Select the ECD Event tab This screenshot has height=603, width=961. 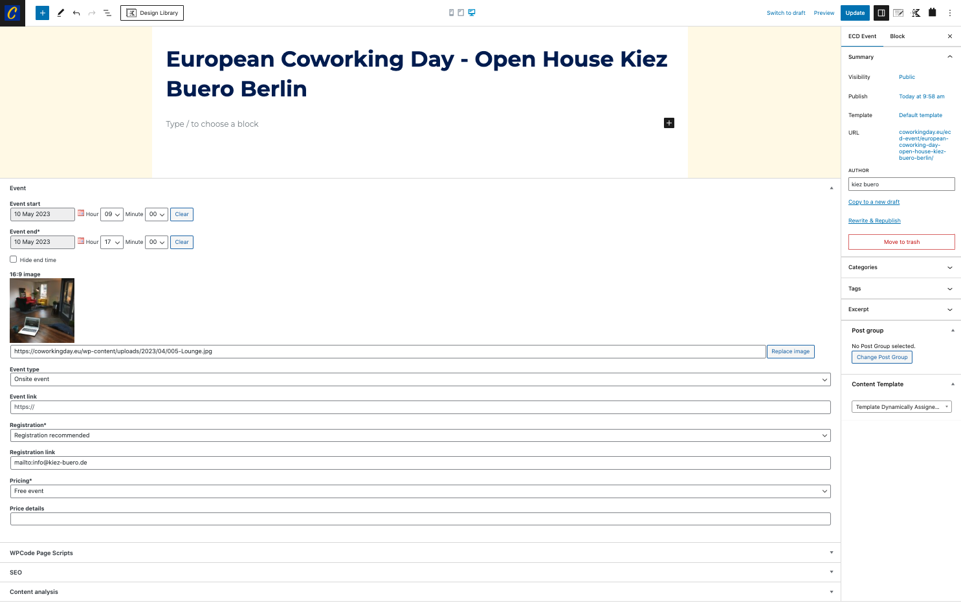[x=862, y=36]
